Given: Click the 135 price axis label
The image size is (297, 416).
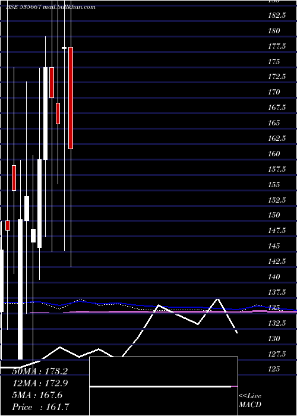Looking at the screenshot, I should [x=274, y=308].
